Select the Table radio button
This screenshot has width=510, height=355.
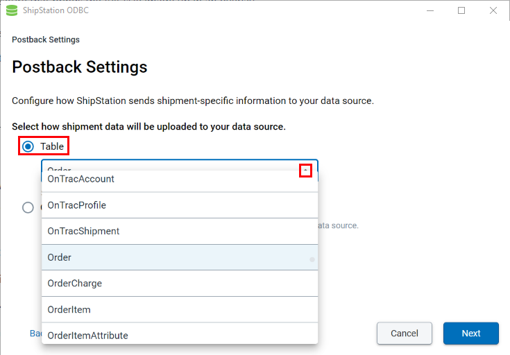28,146
